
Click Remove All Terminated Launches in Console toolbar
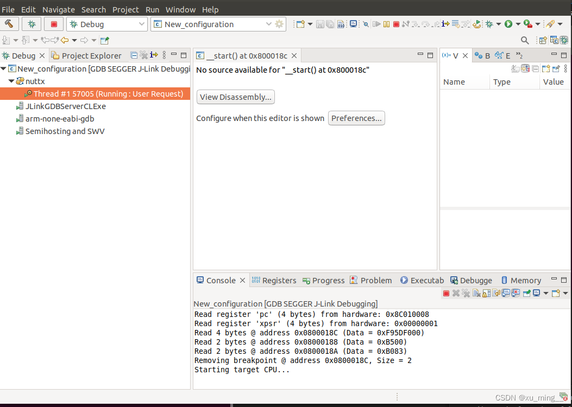466,292
